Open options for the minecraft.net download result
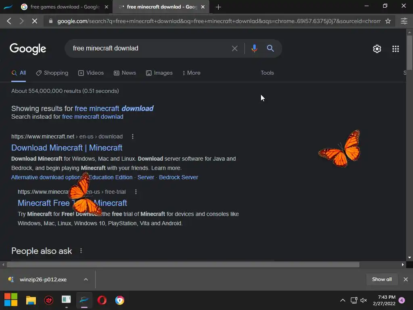Image resolution: width=413 pixels, height=310 pixels. [132, 136]
